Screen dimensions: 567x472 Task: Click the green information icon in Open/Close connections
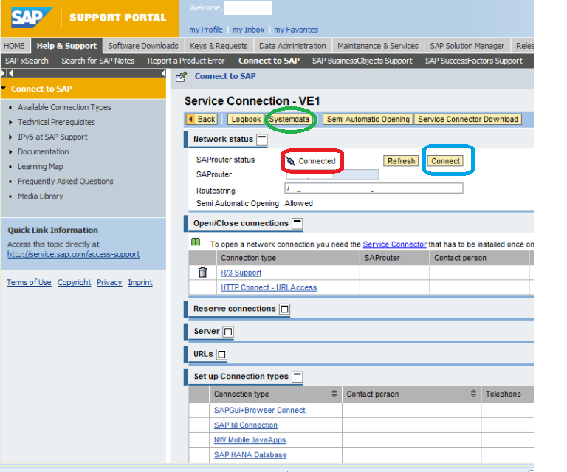click(196, 242)
